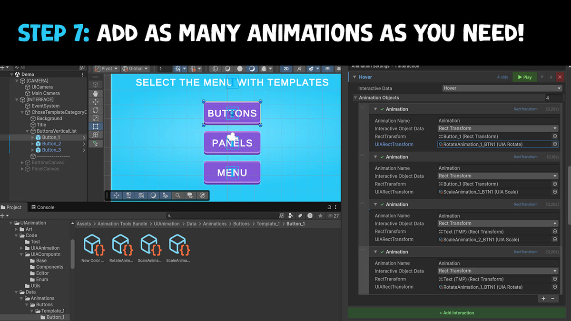Select Button_2 in Hierarchy
This screenshot has height=321, width=571.
pyautogui.click(x=51, y=144)
